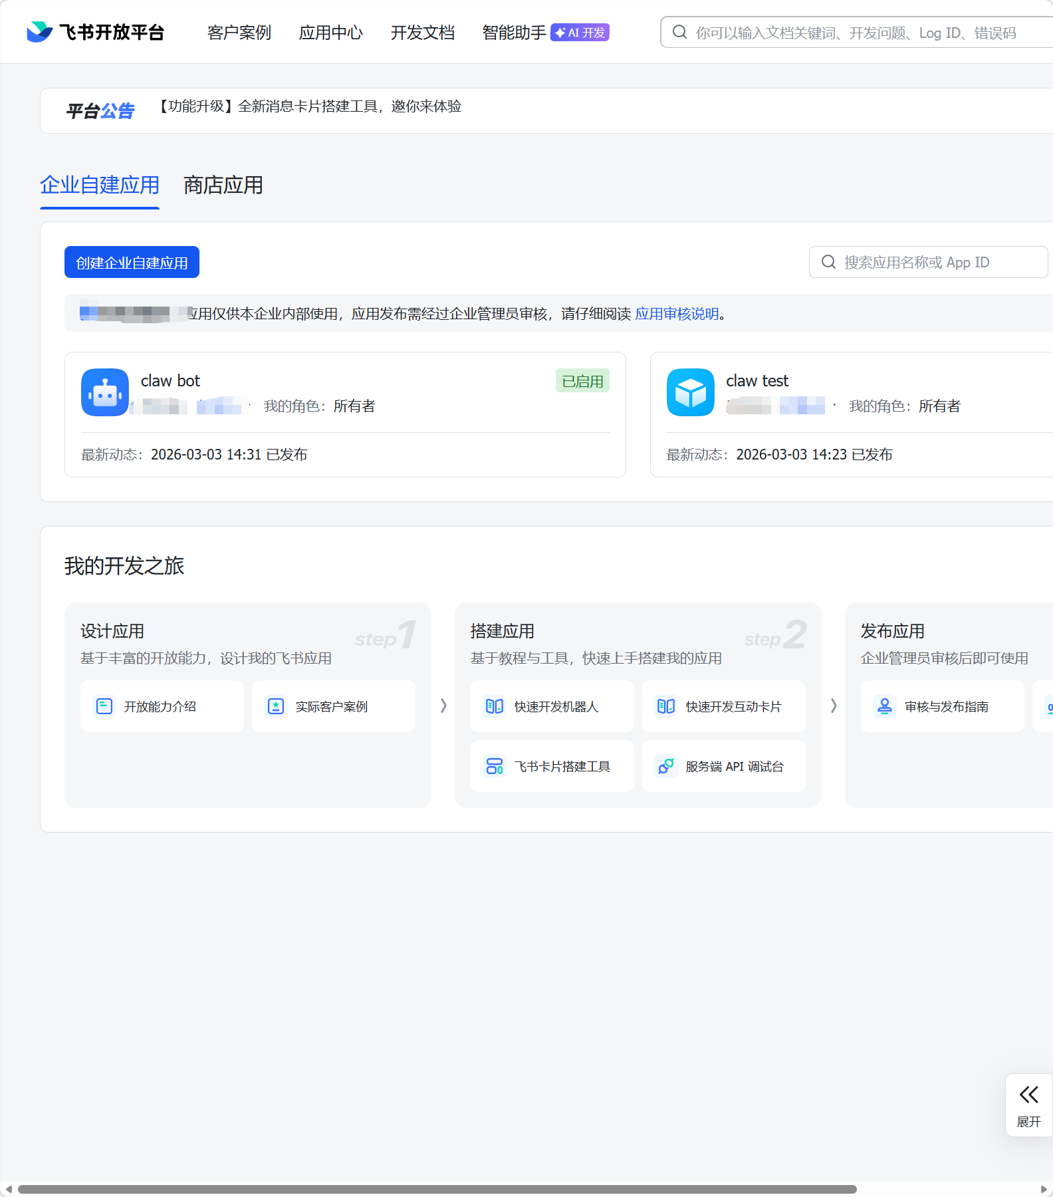Switch to the 企业自建应用 tab
The height and width of the screenshot is (1197, 1053).
(100, 185)
